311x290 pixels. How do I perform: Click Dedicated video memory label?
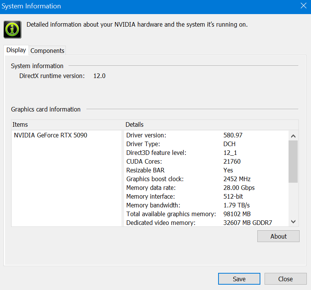[161, 223]
